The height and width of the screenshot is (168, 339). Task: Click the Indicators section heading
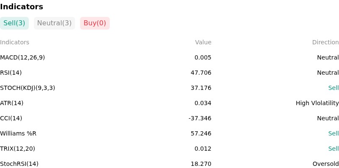[22, 7]
